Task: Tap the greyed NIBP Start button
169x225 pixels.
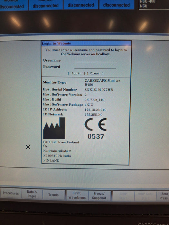Action: click(123, 196)
